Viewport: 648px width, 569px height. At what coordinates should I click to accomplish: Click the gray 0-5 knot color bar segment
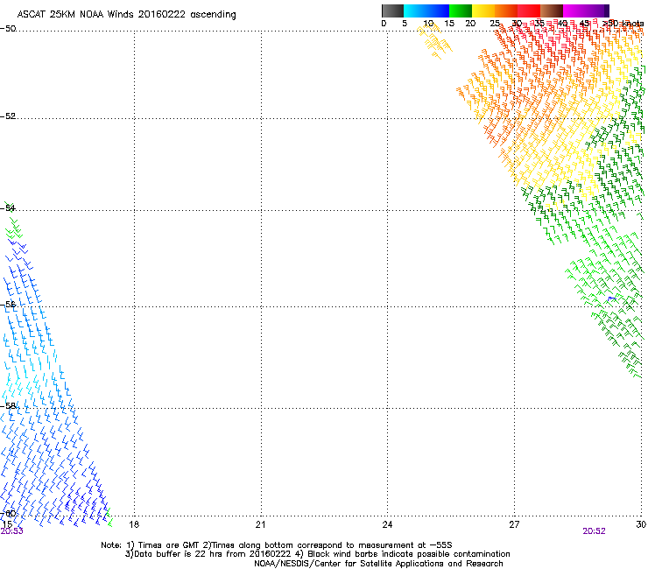392,11
